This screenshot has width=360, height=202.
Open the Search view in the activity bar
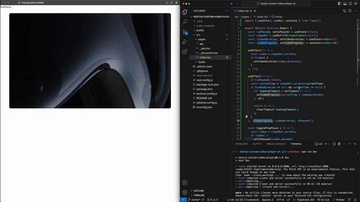pyautogui.click(x=184, y=22)
